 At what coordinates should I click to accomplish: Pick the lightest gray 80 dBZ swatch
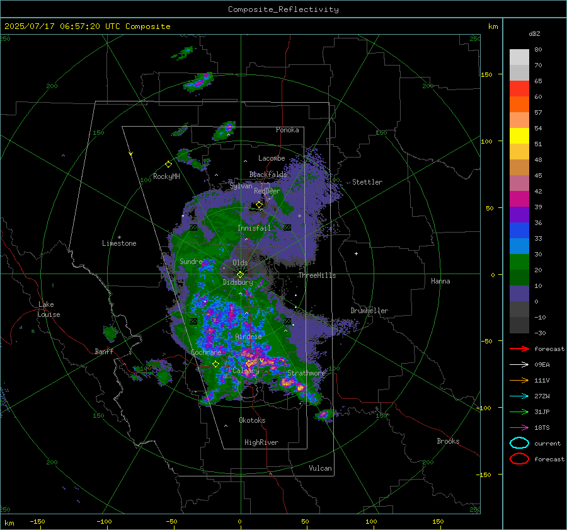click(519, 57)
